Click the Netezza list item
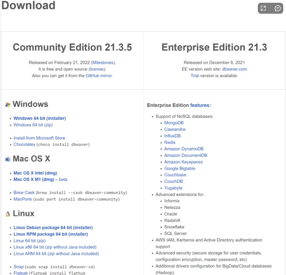This screenshot has height=275, width=286. [x=172, y=208]
